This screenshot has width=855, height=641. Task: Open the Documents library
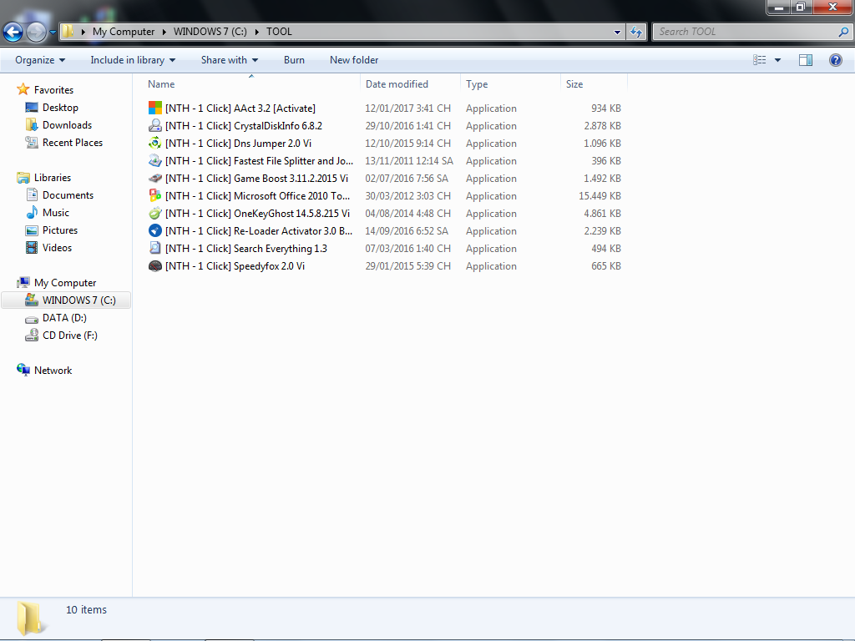click(x=68, y=194)
